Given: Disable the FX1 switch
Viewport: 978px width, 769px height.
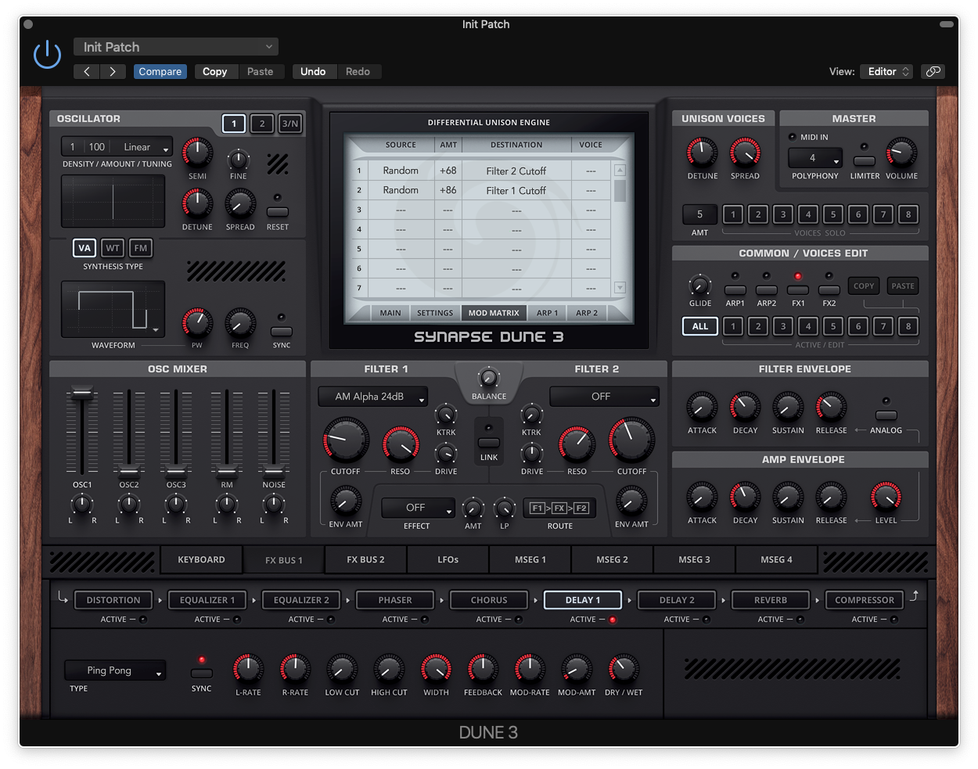Looking at the screenshot, I should 797,290.
